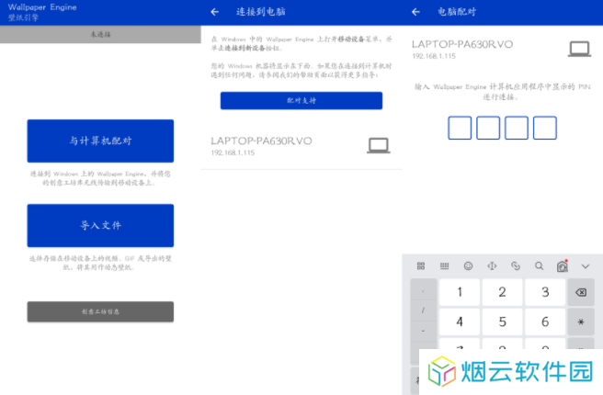The image size is (603, 395).
Task: Click the 192.168.1.115 address in 连接到电脑 list
Action: pyautogui.click(x=233, y=152)
